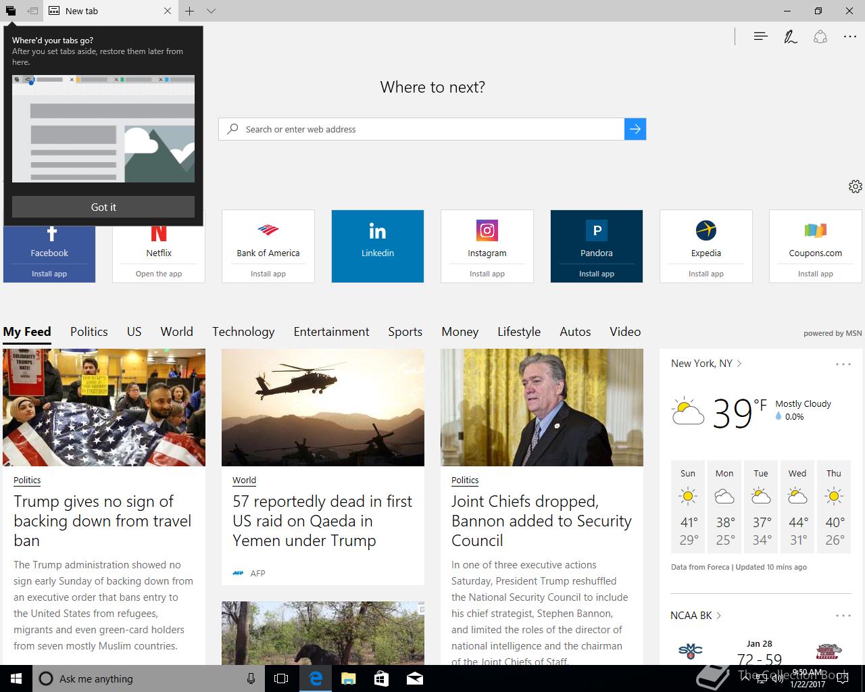
Task: Click the Edge icon on the taskbar
Action: [x=315, y=678]
